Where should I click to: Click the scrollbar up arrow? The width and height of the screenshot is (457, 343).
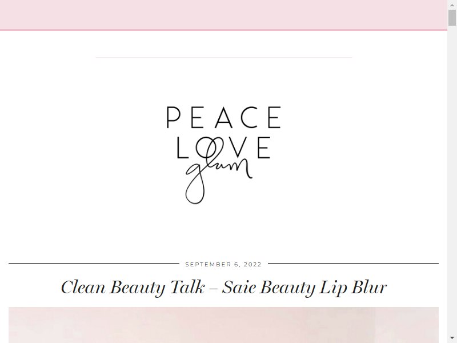(x=452, y=5)
